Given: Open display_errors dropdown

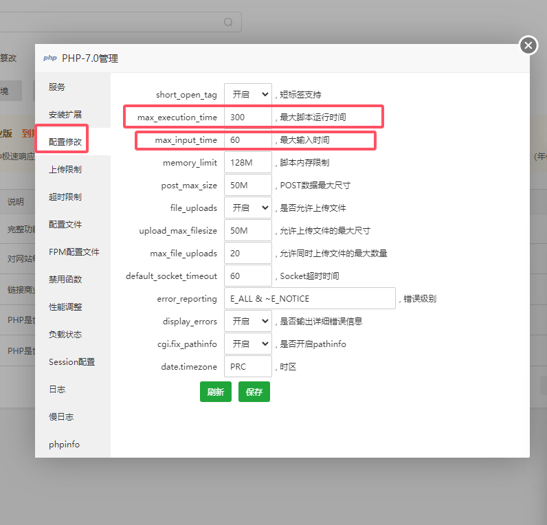Looking at the screenshot, I should 248,321.
